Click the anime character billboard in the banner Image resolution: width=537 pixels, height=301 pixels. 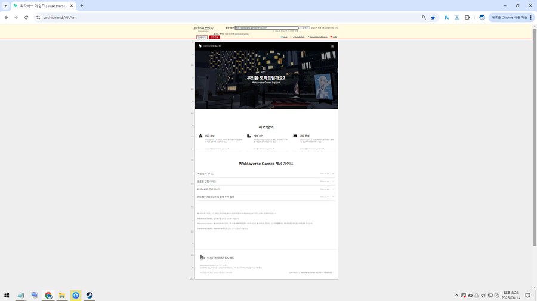pos(323,86)
